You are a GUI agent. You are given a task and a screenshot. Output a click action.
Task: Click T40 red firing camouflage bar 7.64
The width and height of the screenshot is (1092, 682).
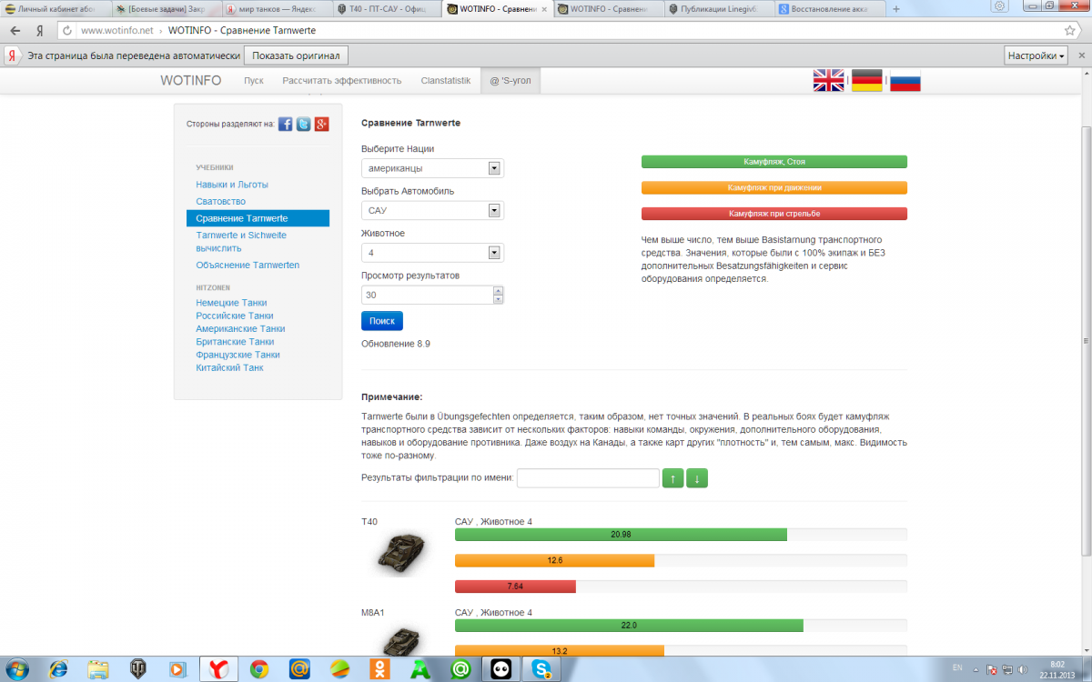[515, 587]
